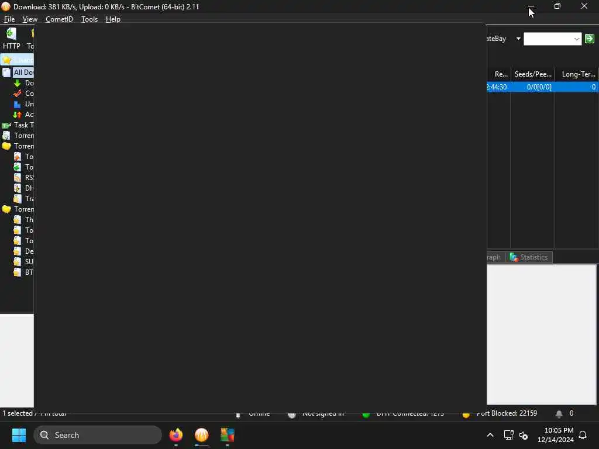Click the network tray icon
599x449 pixels.
[508, 435]
